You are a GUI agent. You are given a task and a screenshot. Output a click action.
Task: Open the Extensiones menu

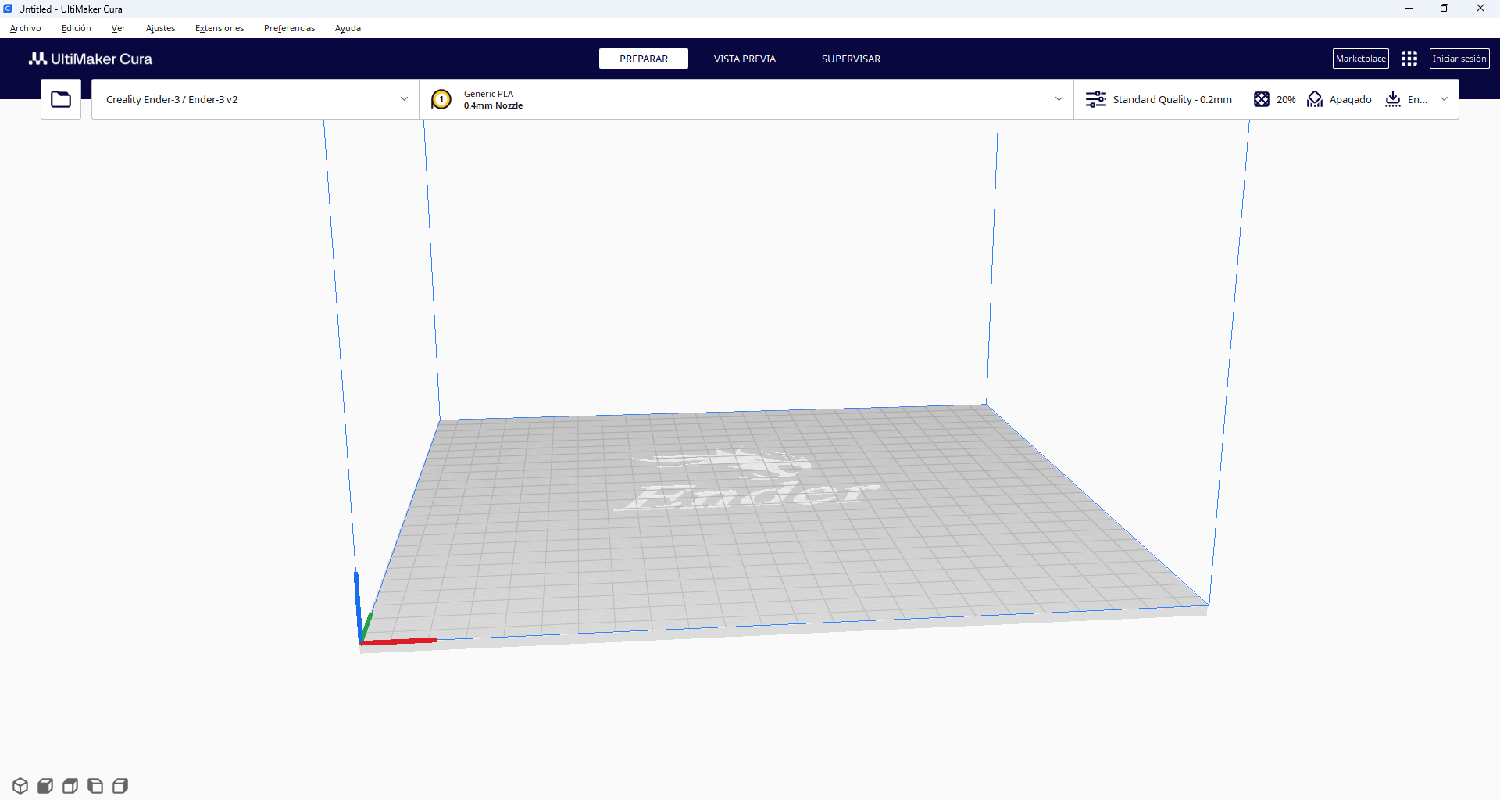(220, 28)
